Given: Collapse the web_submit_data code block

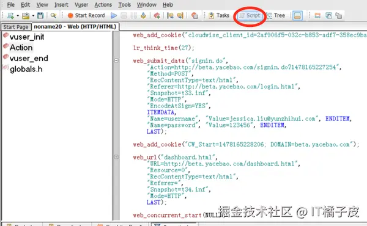Looking at the screenshot, I should (x=116, y=60).
